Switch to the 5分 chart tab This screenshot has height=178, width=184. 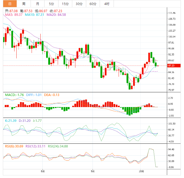pos(51,4)
